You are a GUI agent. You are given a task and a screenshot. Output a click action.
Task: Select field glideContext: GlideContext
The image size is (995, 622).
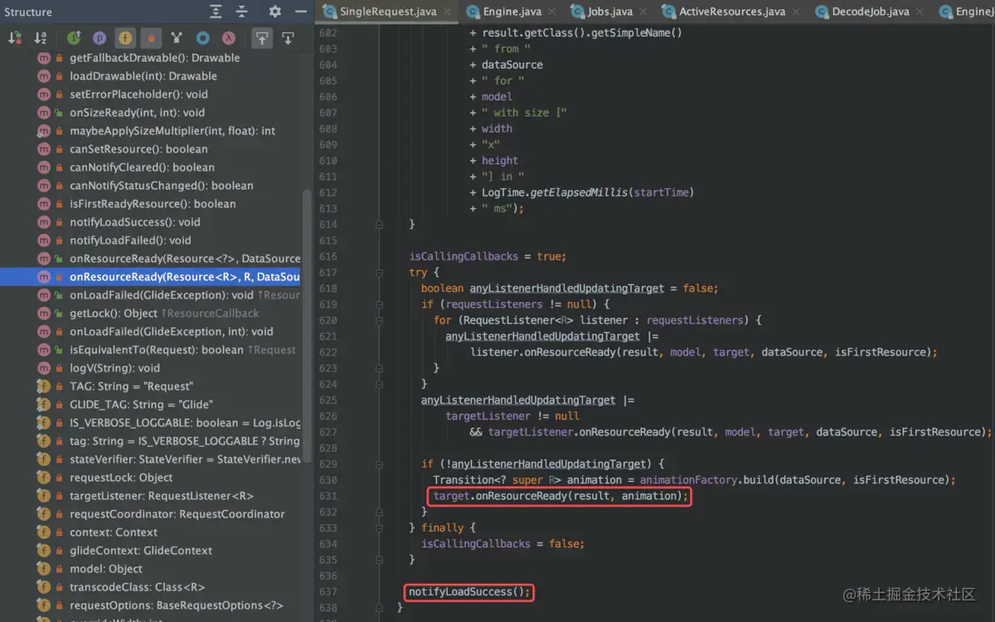pyautogui.click(x=141, y=551)
